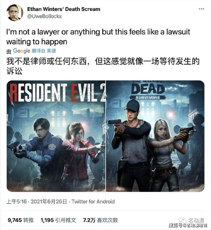Click the user's profile avatar picture
Screen dimensions: 211x230
(15, 13)
